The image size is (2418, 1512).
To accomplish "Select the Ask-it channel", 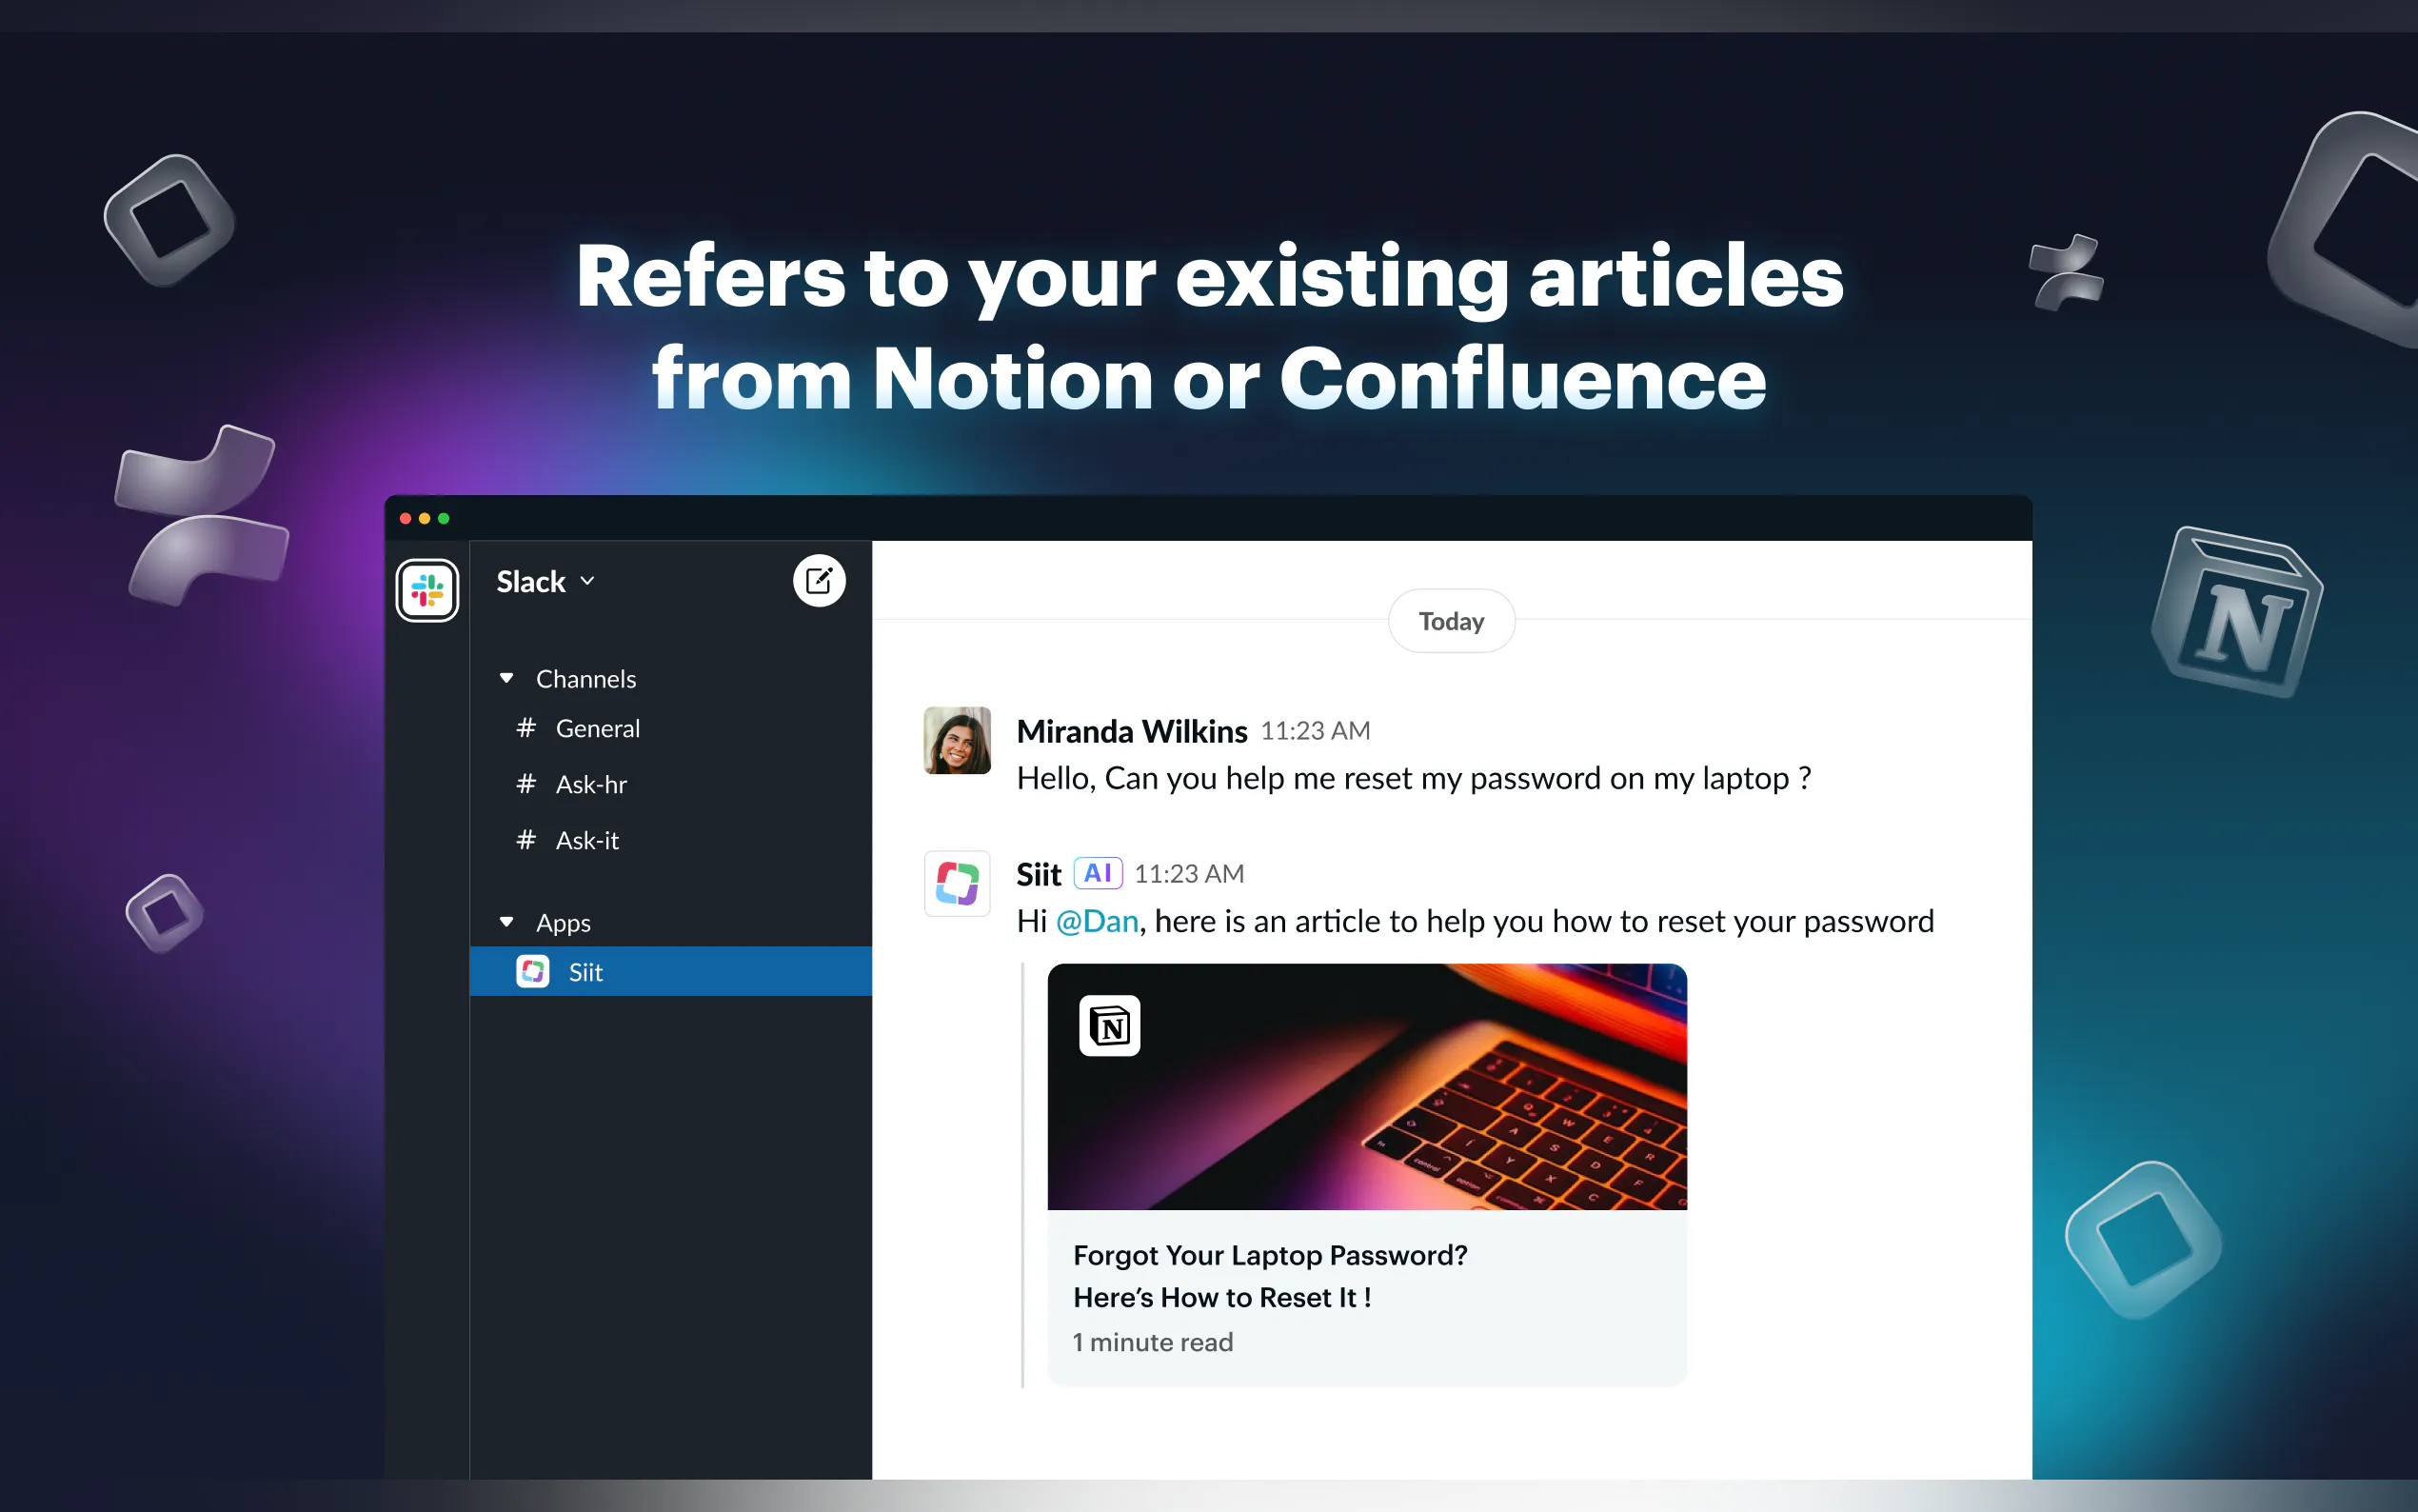I will click(586, 840).
